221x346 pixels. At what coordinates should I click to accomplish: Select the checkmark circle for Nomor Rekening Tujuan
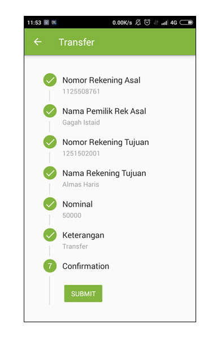click(x=50, y=142)
